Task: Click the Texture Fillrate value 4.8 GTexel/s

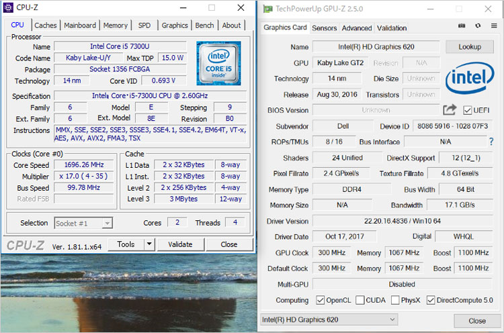Action: pos(460,173)
